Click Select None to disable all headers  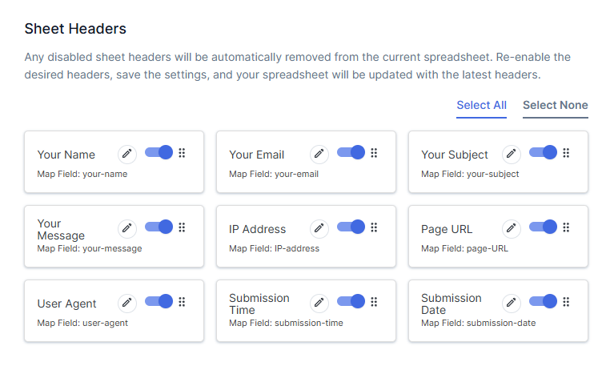click(555, 106)
